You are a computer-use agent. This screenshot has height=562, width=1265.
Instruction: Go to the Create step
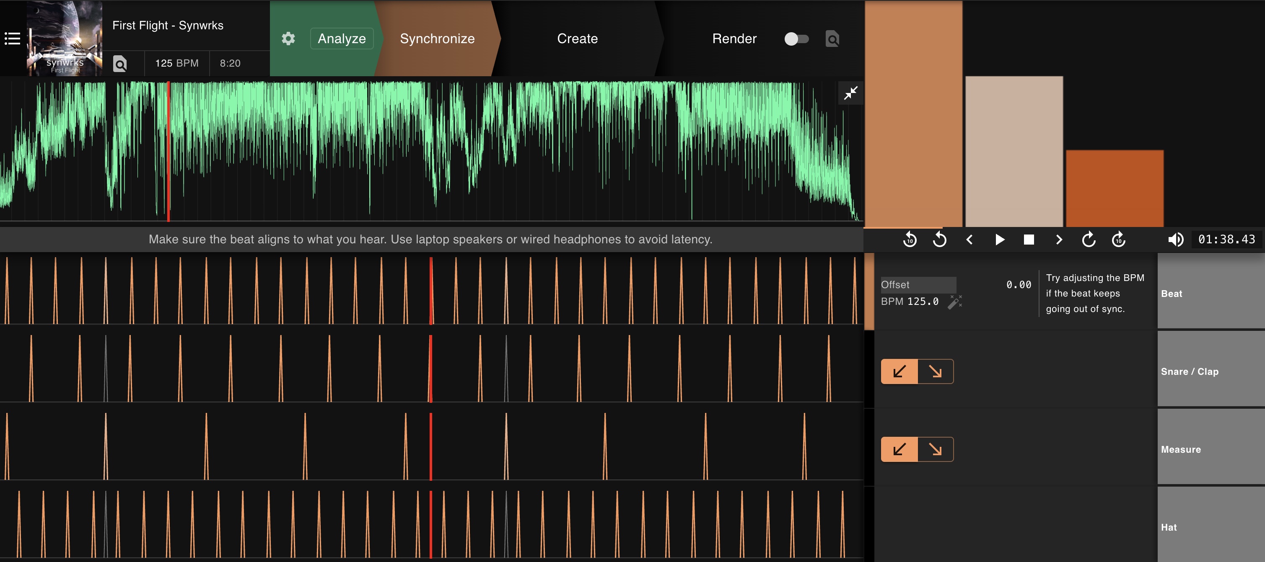click(x=577, y=38)
